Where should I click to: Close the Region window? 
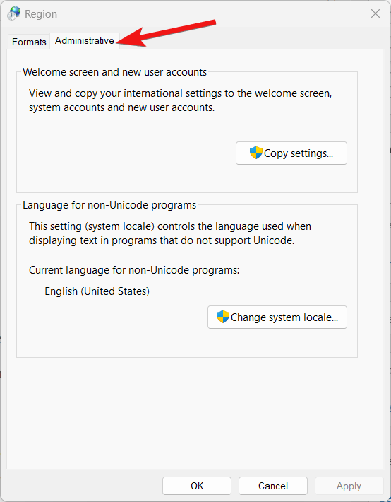pyautogui.click(x=375, y=13)
